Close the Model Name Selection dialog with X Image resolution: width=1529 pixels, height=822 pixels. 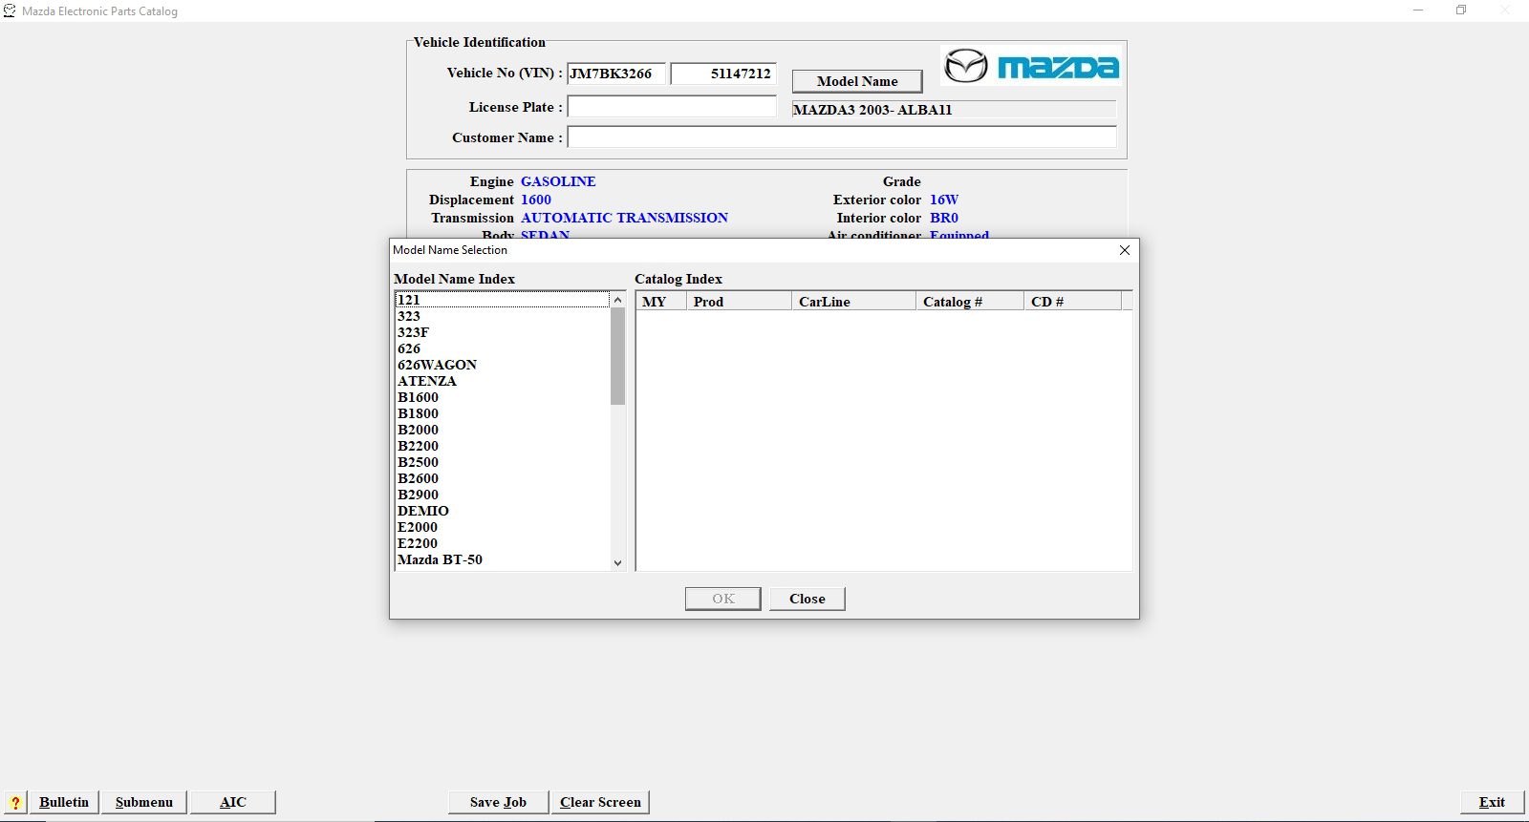(x=1124, y=250)
